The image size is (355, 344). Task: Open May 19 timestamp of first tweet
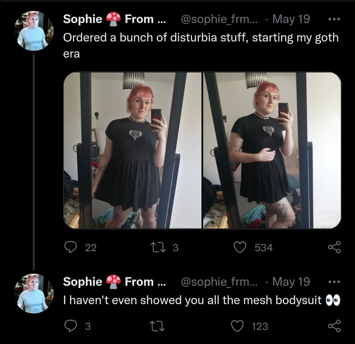point(291,19)
